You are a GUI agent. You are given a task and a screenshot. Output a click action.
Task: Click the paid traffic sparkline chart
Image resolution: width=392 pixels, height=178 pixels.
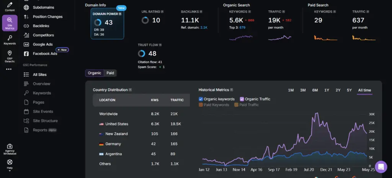click(x=364, y=38)
